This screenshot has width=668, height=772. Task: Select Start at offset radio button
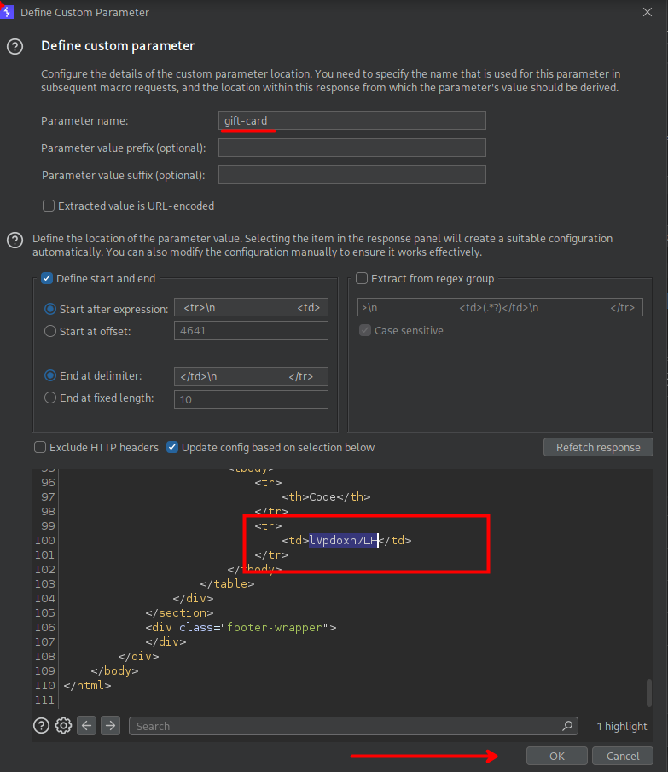pyautogui.click(x=50, y=331)
